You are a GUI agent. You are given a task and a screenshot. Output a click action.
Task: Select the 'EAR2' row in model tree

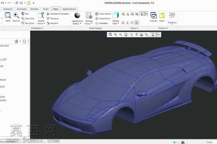click(3, 100)
